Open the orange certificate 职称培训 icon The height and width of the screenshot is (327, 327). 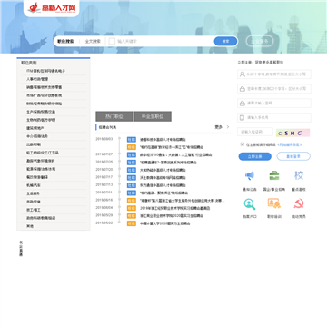point(274,203)
